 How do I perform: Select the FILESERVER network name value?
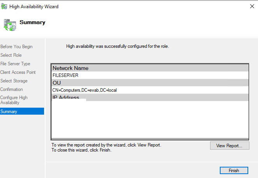(65, 75)
